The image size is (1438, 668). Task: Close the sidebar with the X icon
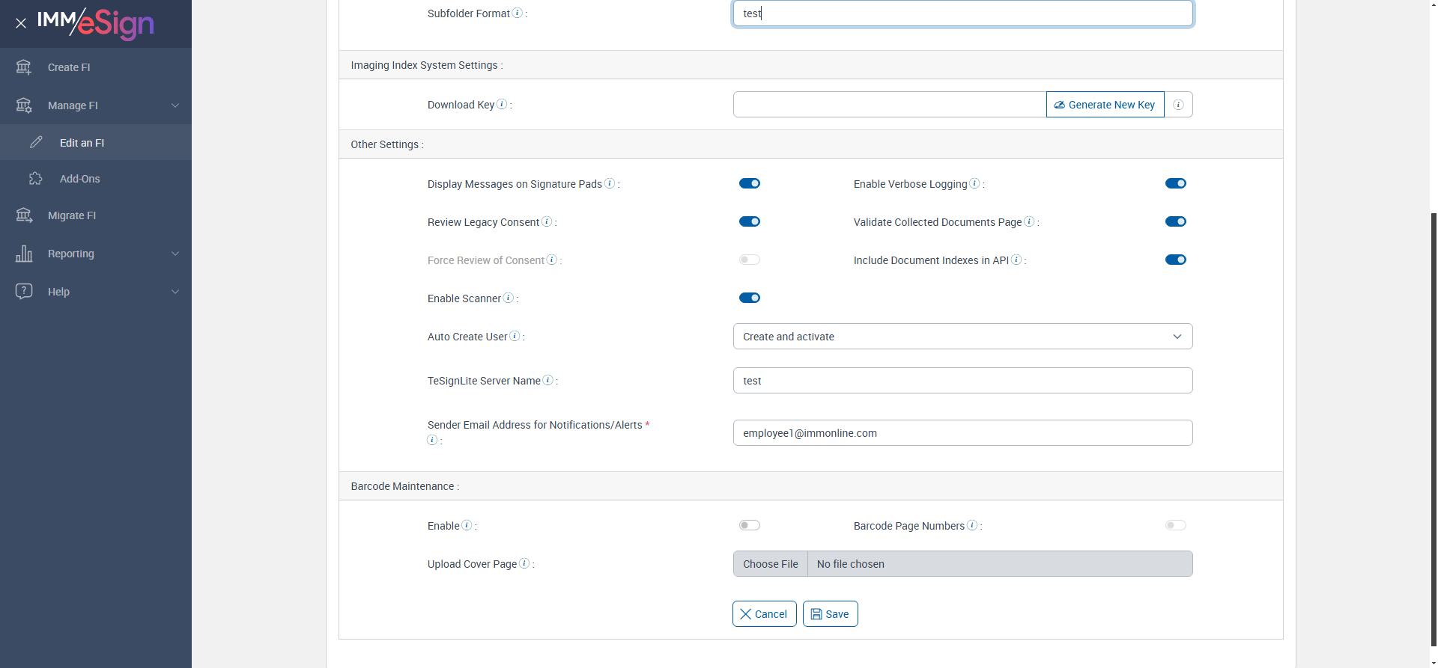point(21,23)
